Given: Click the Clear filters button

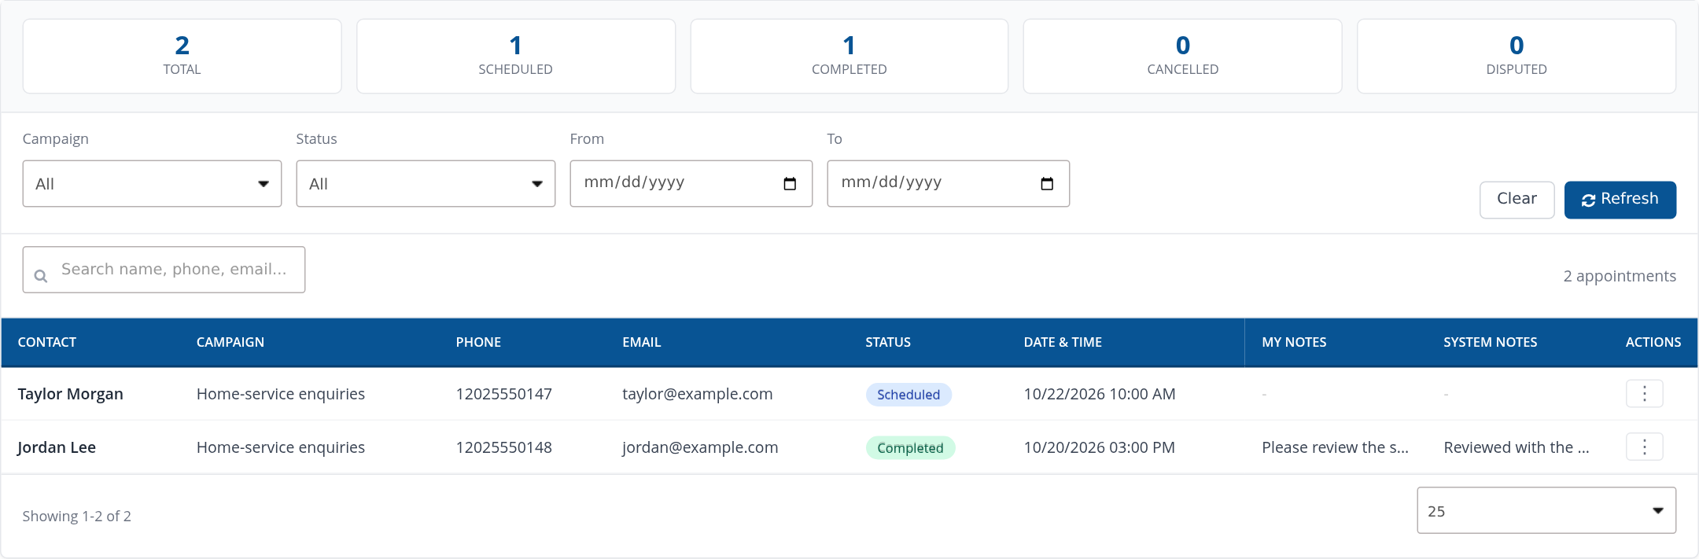Looking at the screenshot, I should [x=1517, y=200].
